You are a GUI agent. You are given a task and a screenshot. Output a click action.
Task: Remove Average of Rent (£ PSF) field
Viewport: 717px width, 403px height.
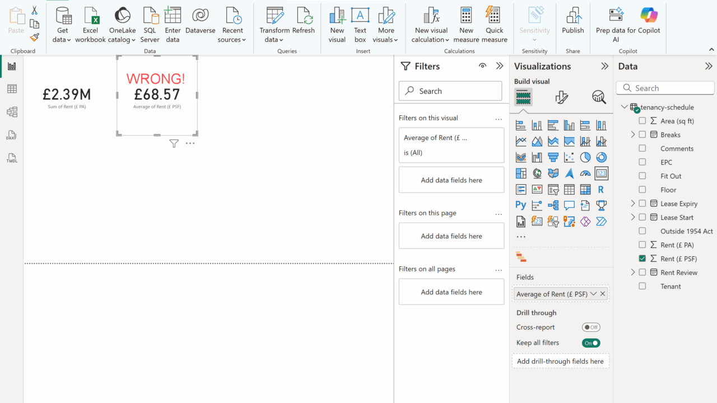pos(603,294)
